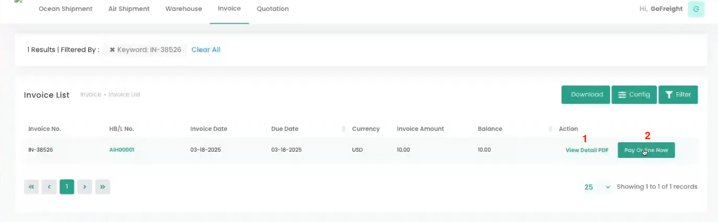Go to next page arrow
Screen dimensions: 718x222
click(84, 187)
